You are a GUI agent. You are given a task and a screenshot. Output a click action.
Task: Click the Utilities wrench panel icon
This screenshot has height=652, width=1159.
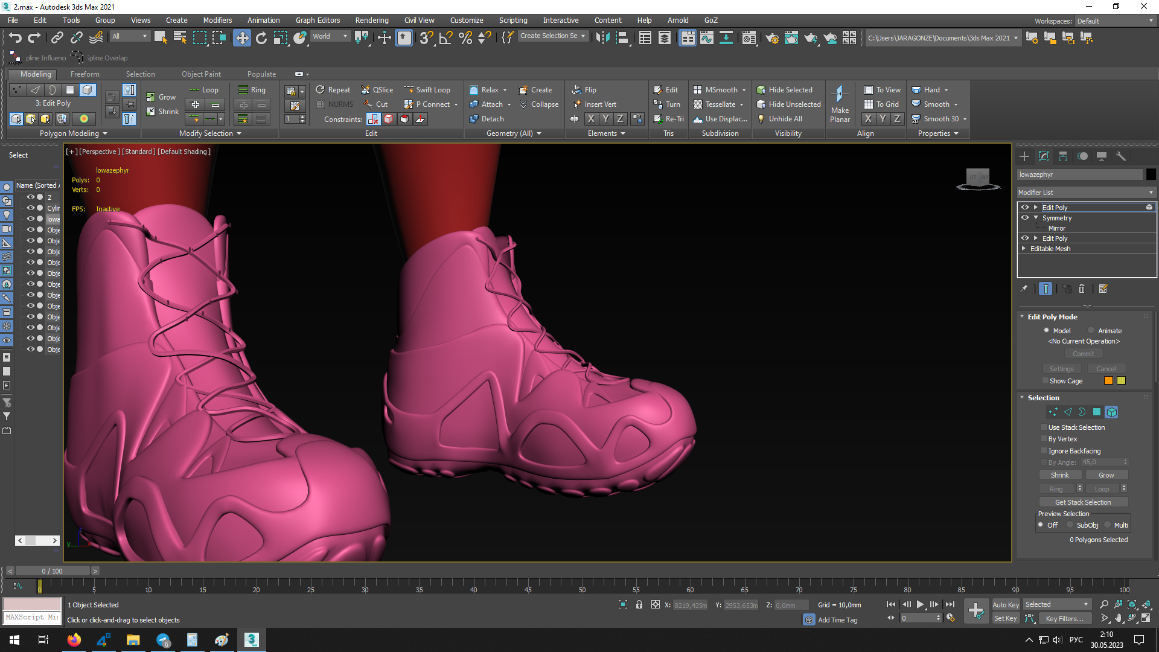tap(1121, 156)
